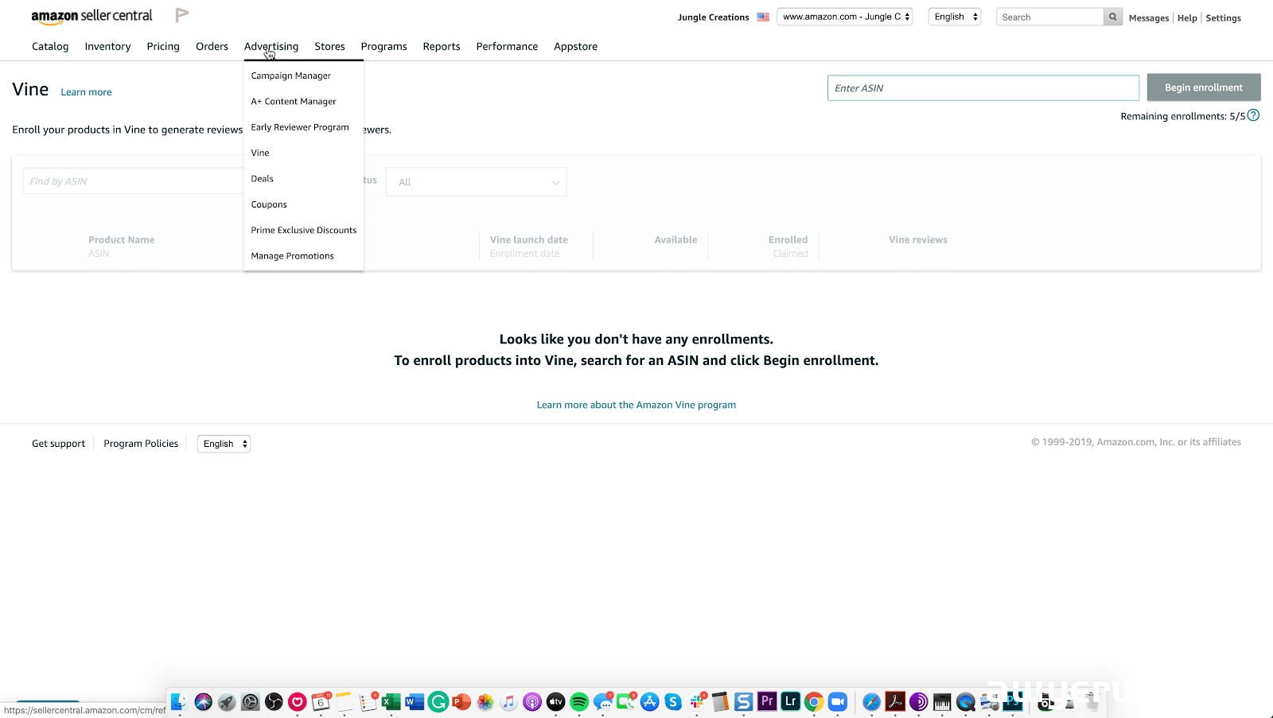Screen dimensions: 1273x718
Task: Click the Find by ASIN field
Action: [133, 180]
